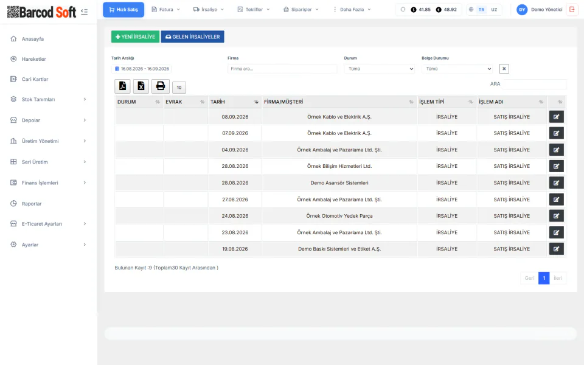584x365 pixels.
Task: Open the Belge Durumu dropdown
Action: (457, 69)
